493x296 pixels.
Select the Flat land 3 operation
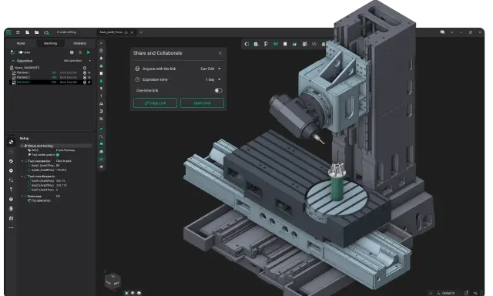click(50, 82)
